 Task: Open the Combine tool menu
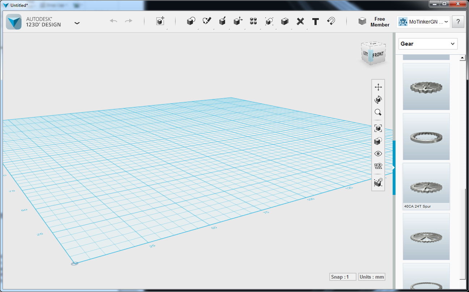point(285,21)
